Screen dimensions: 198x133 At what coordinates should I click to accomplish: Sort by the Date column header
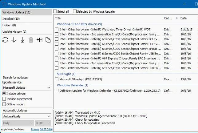click(184, 18)
